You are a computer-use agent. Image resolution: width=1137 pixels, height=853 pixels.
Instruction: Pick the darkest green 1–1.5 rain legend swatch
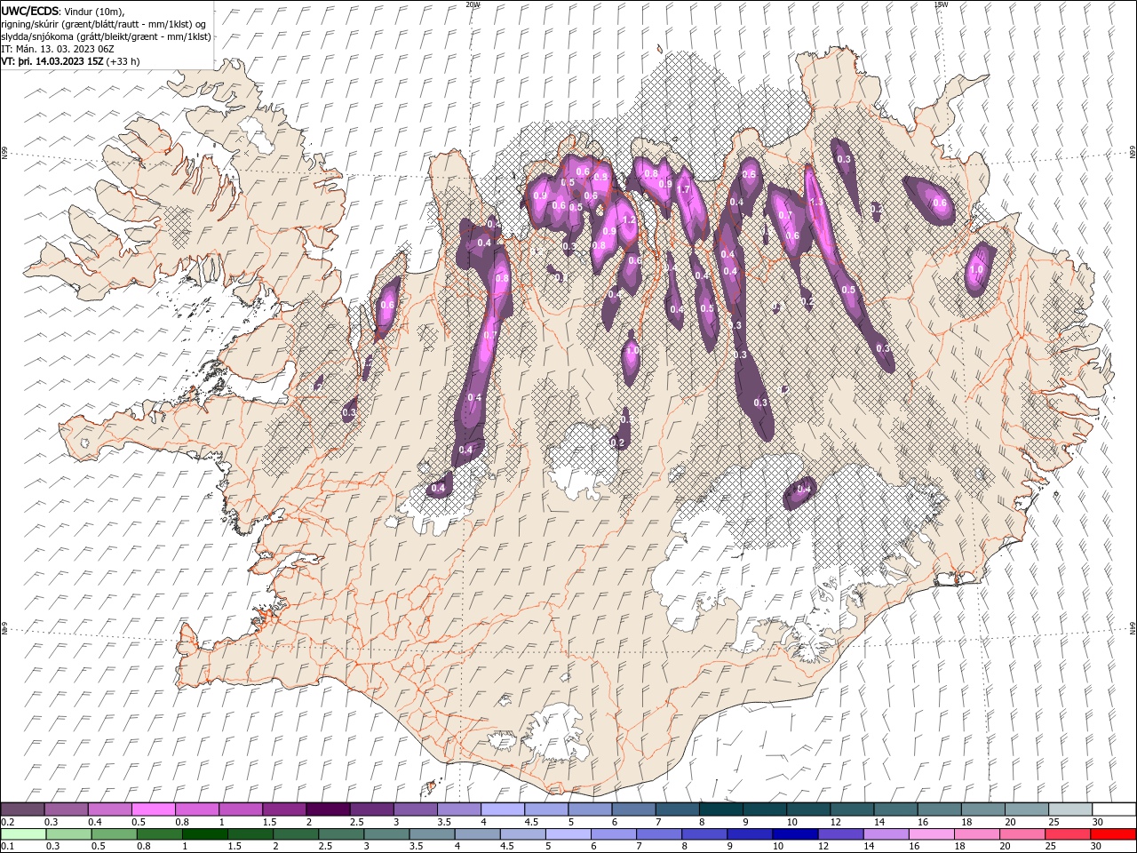205,834
